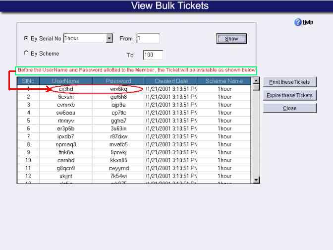Expand the 1hour scheme dropdown
Viewport: 333px width, 250px height.
click(x=109, y=38)
